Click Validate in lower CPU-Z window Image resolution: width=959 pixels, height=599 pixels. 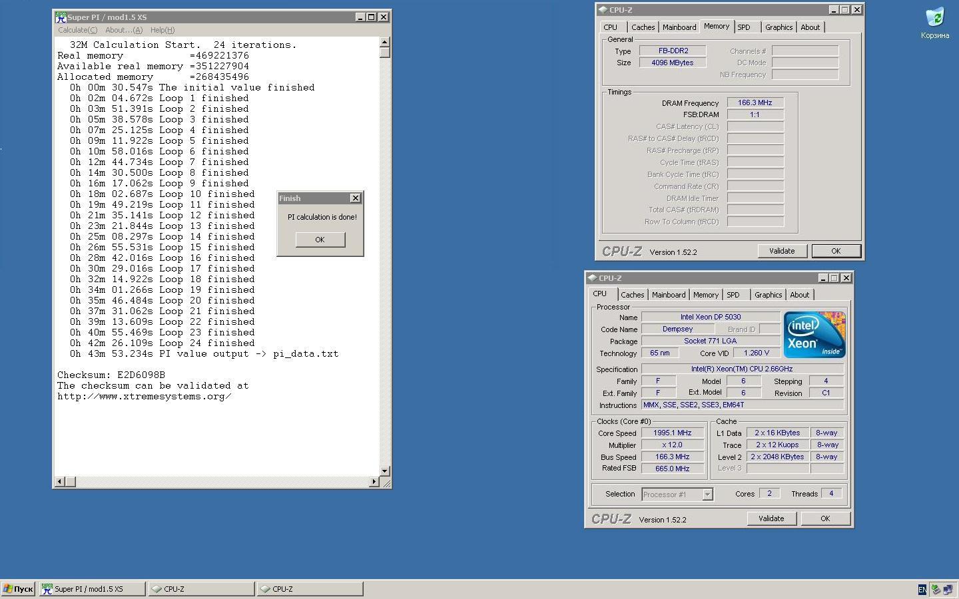(x=771, y=518)
